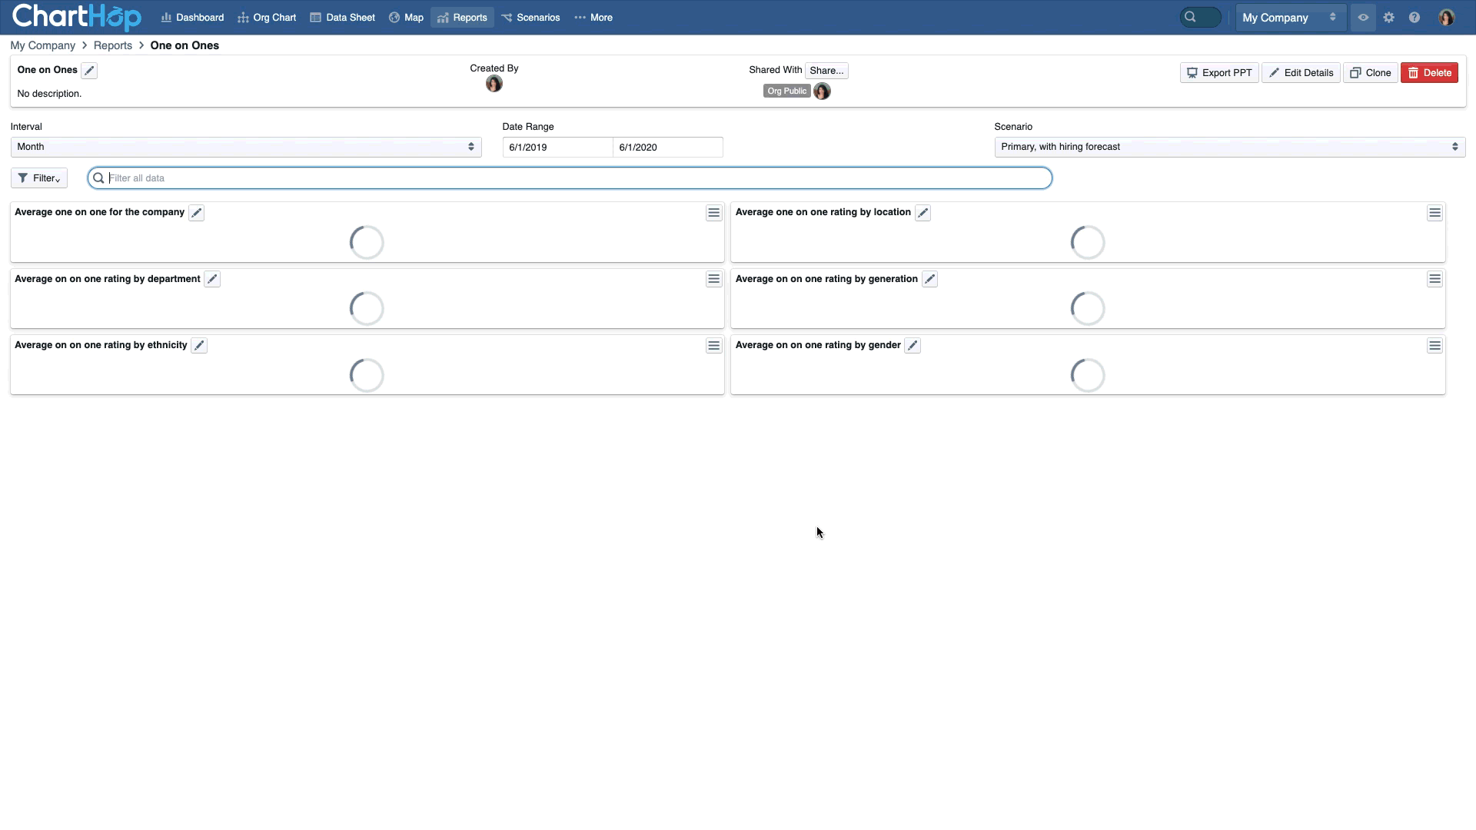The height and width of the screenshot is (830, 1476).
Task: Open the Org Chart view
Action: coord(267,17)
